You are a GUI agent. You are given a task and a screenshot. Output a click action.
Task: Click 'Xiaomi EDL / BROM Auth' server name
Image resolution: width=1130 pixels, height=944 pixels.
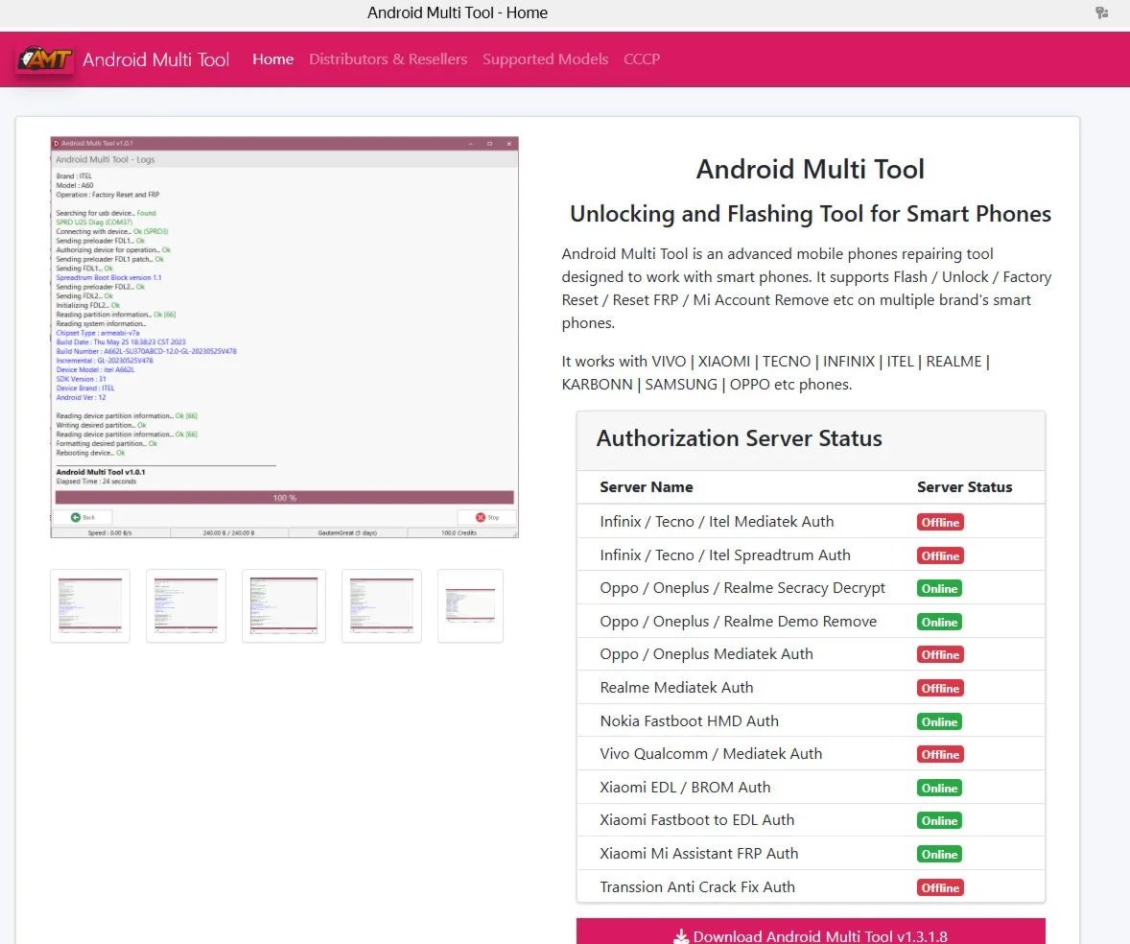click(x=685, y=788)
